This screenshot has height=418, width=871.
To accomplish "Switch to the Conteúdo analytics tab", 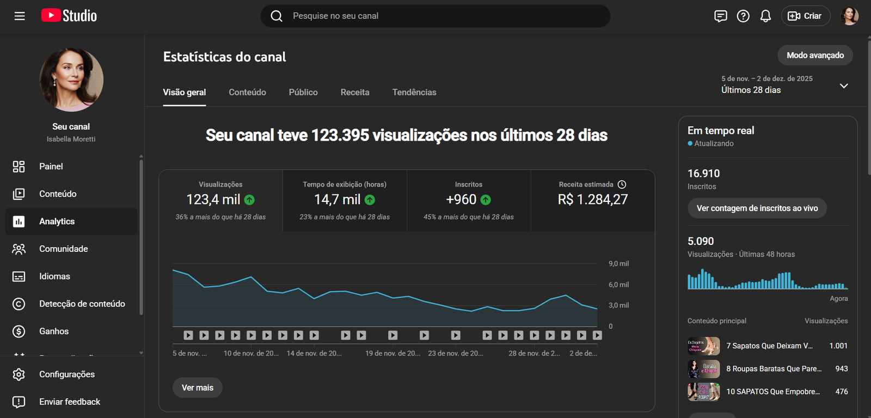I will click(248, 93).
